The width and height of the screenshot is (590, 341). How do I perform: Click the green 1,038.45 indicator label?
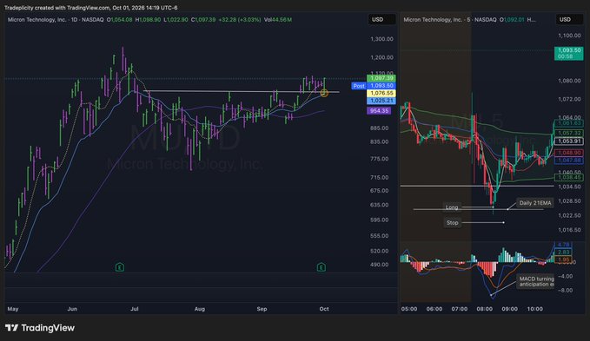568,177
